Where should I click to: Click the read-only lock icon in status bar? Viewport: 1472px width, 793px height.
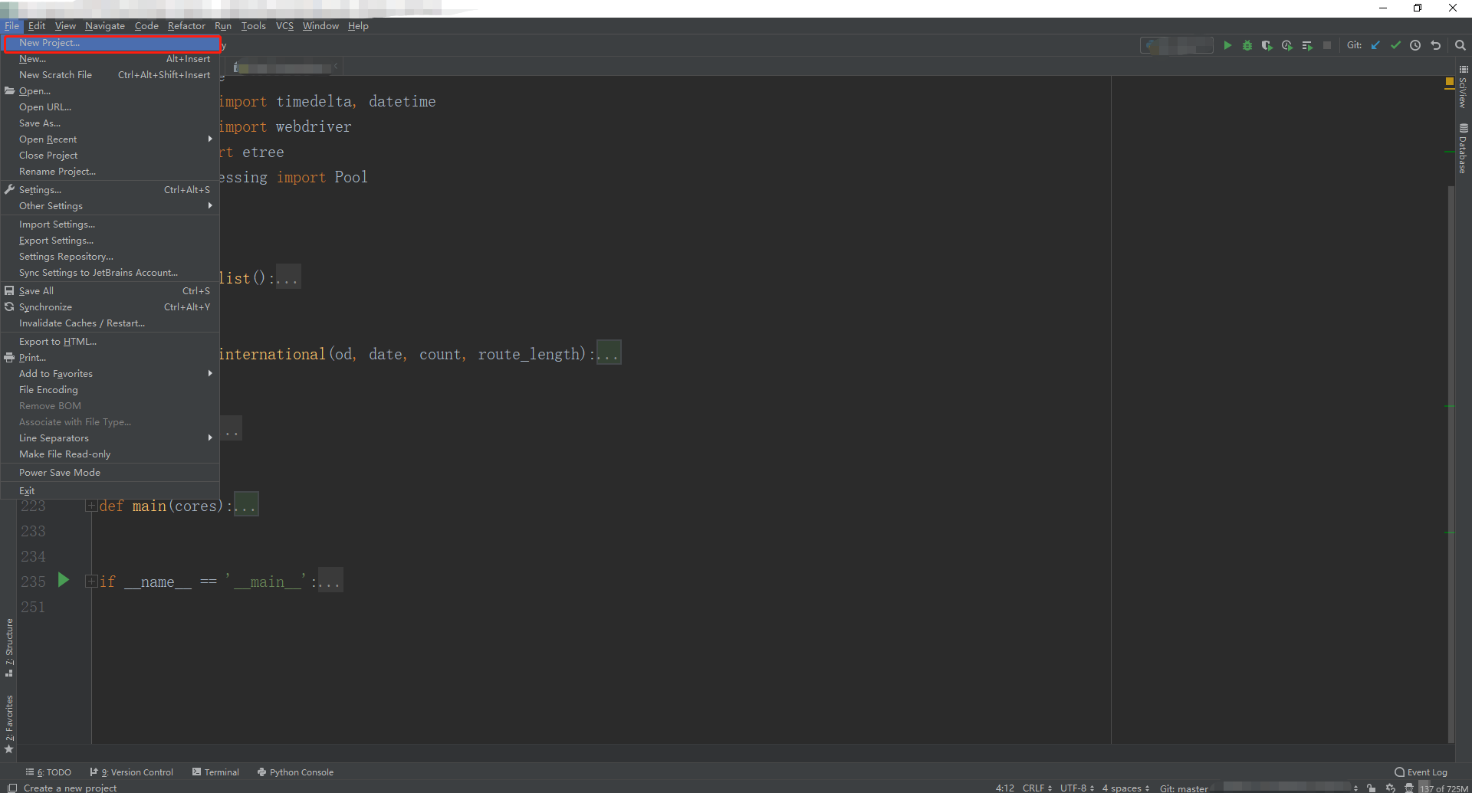(1371, 788)
